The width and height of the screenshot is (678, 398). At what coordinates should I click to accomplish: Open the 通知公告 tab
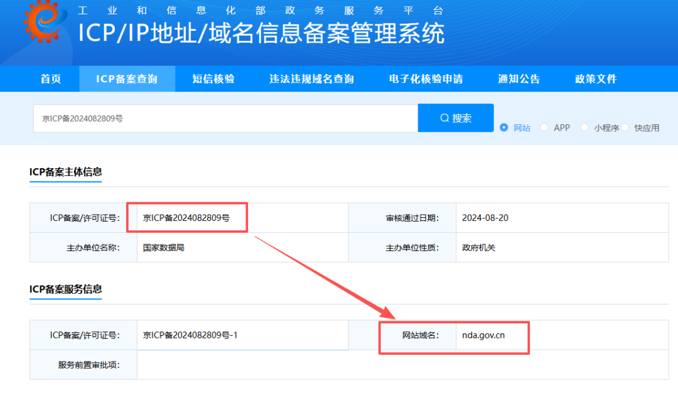519,78
